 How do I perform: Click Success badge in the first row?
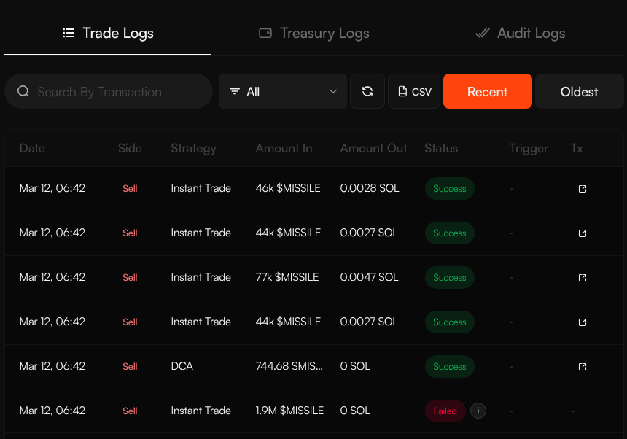(449, 189)
